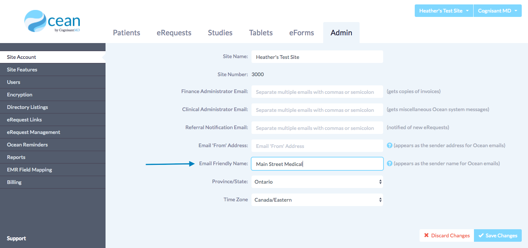This screenshot has height=248, width=528.
Task: Click into the Site Name field
Action: [317, 57]
